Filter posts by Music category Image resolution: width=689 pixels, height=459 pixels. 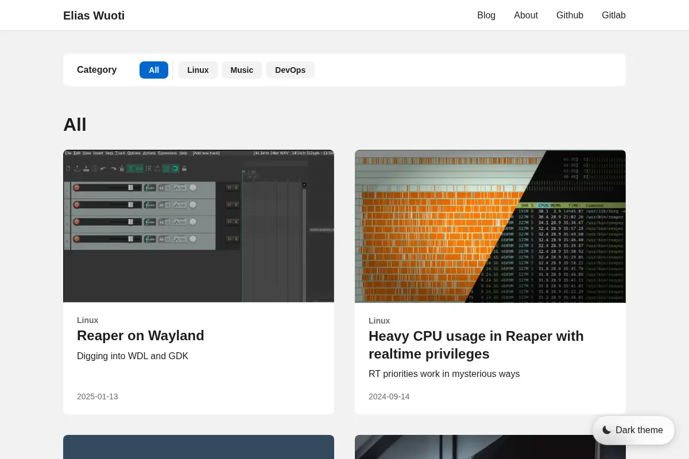coord(242,70)
